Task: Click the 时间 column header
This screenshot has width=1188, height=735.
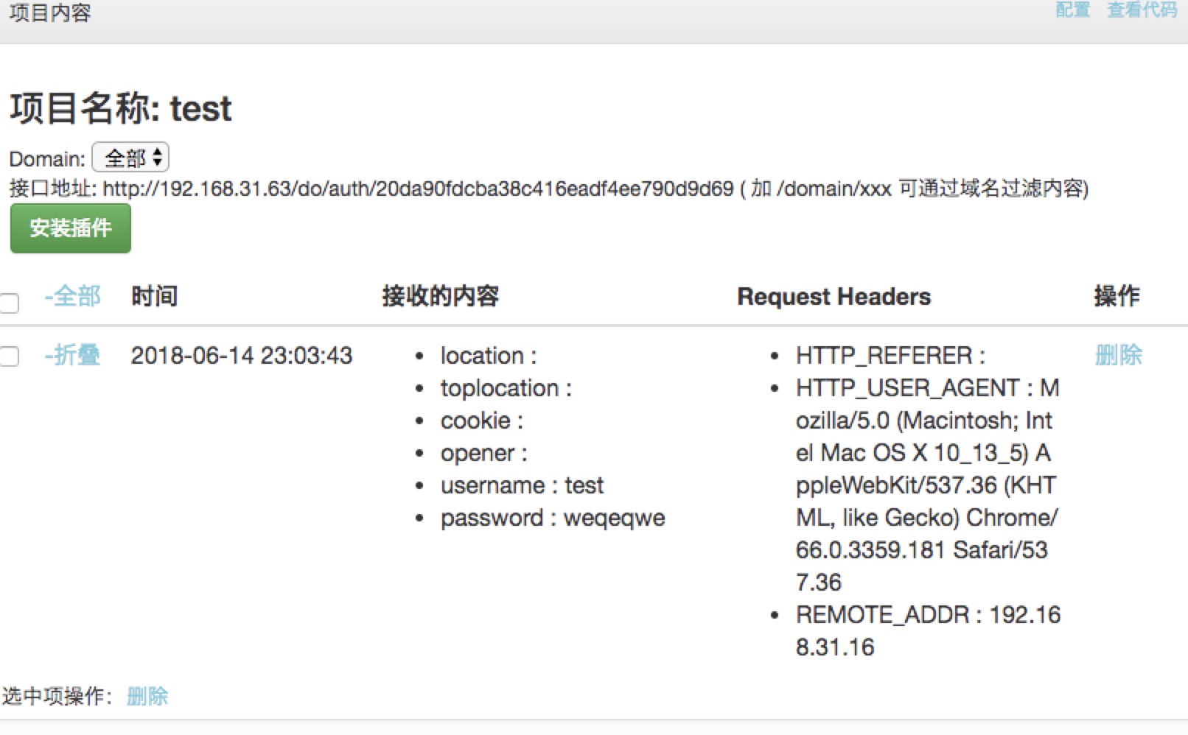Action: (x=155, y=296)
